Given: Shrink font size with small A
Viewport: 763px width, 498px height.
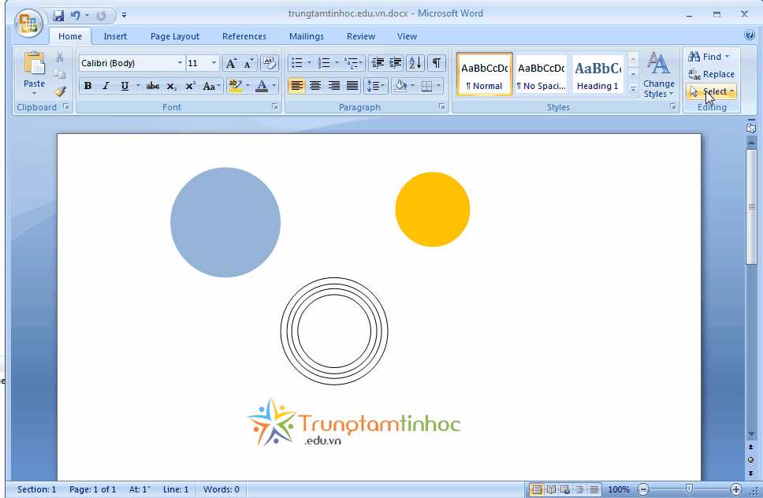Looking at the screenshot, I should [x=248, y=63].
